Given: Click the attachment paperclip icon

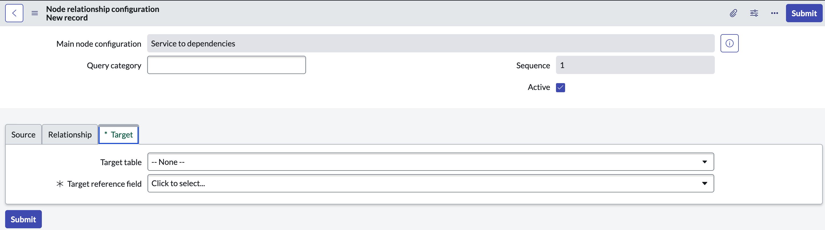Looking at the screenshot, I should click(x=733, y=13).
